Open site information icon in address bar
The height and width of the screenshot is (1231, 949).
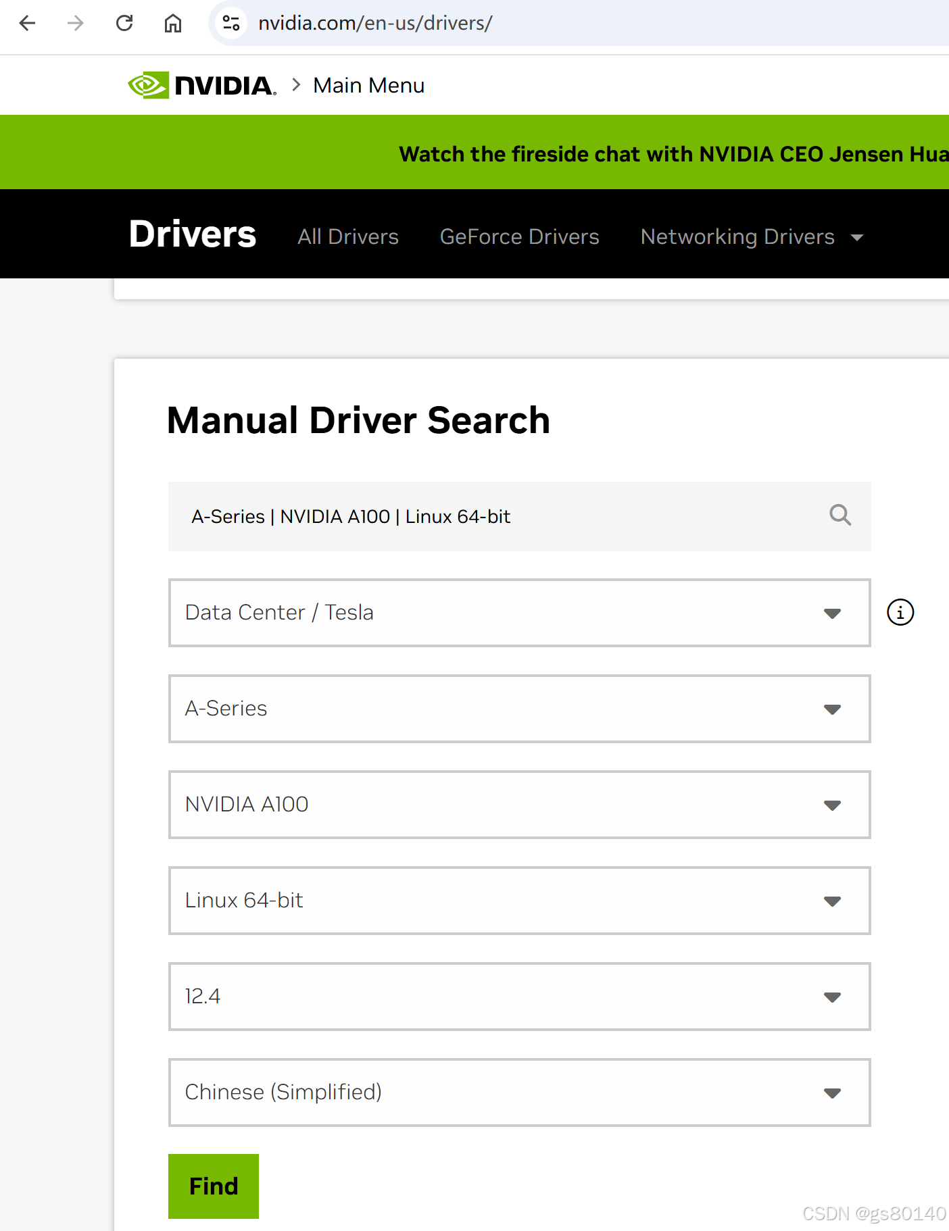click(x=231, y=23)
